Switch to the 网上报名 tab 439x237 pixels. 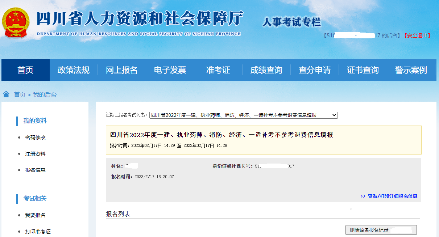(x=122, y=70)
